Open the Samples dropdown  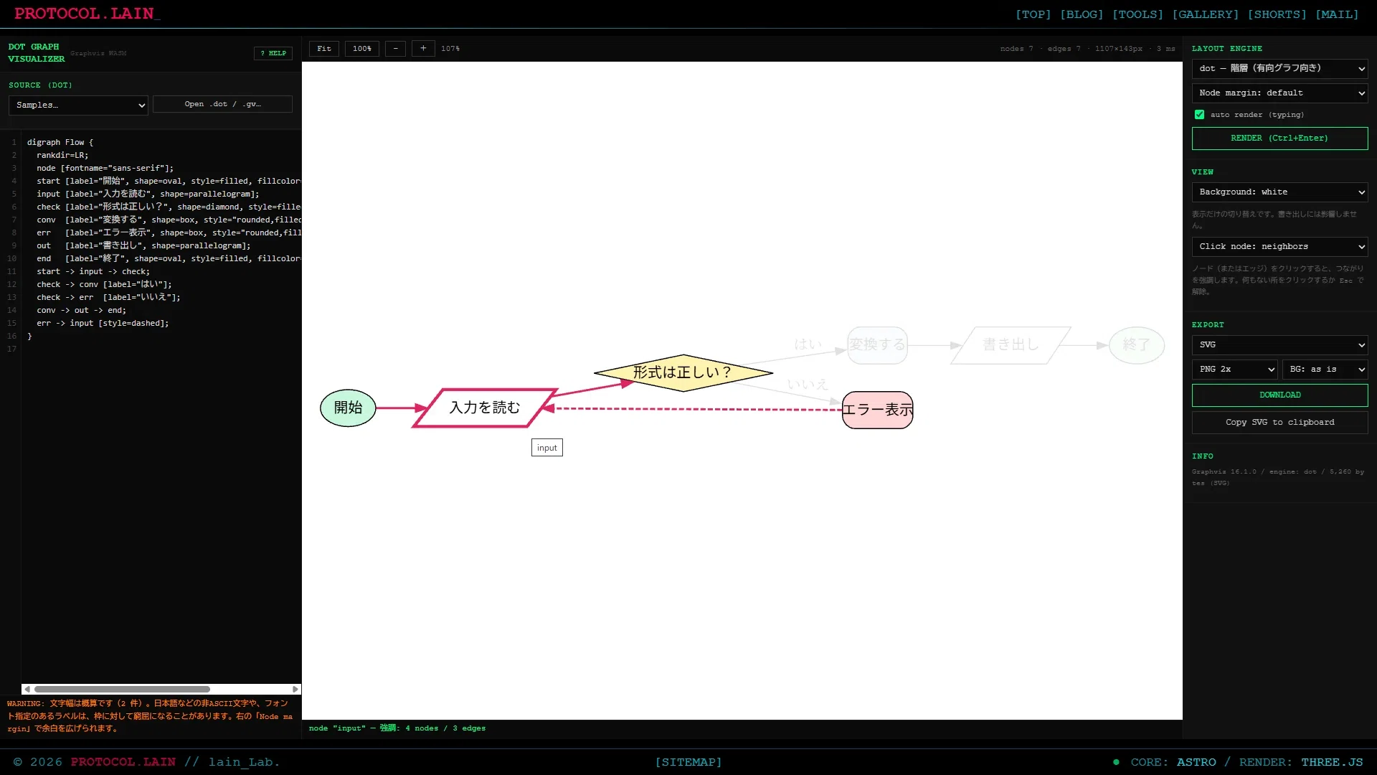pyautogui.click(x=78, y=105)
